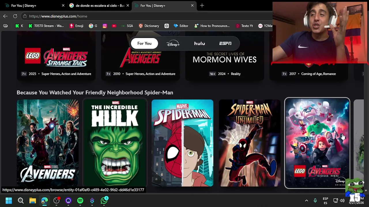
Task: Close the active For You Disney+ tab
Action: [192, 5]
